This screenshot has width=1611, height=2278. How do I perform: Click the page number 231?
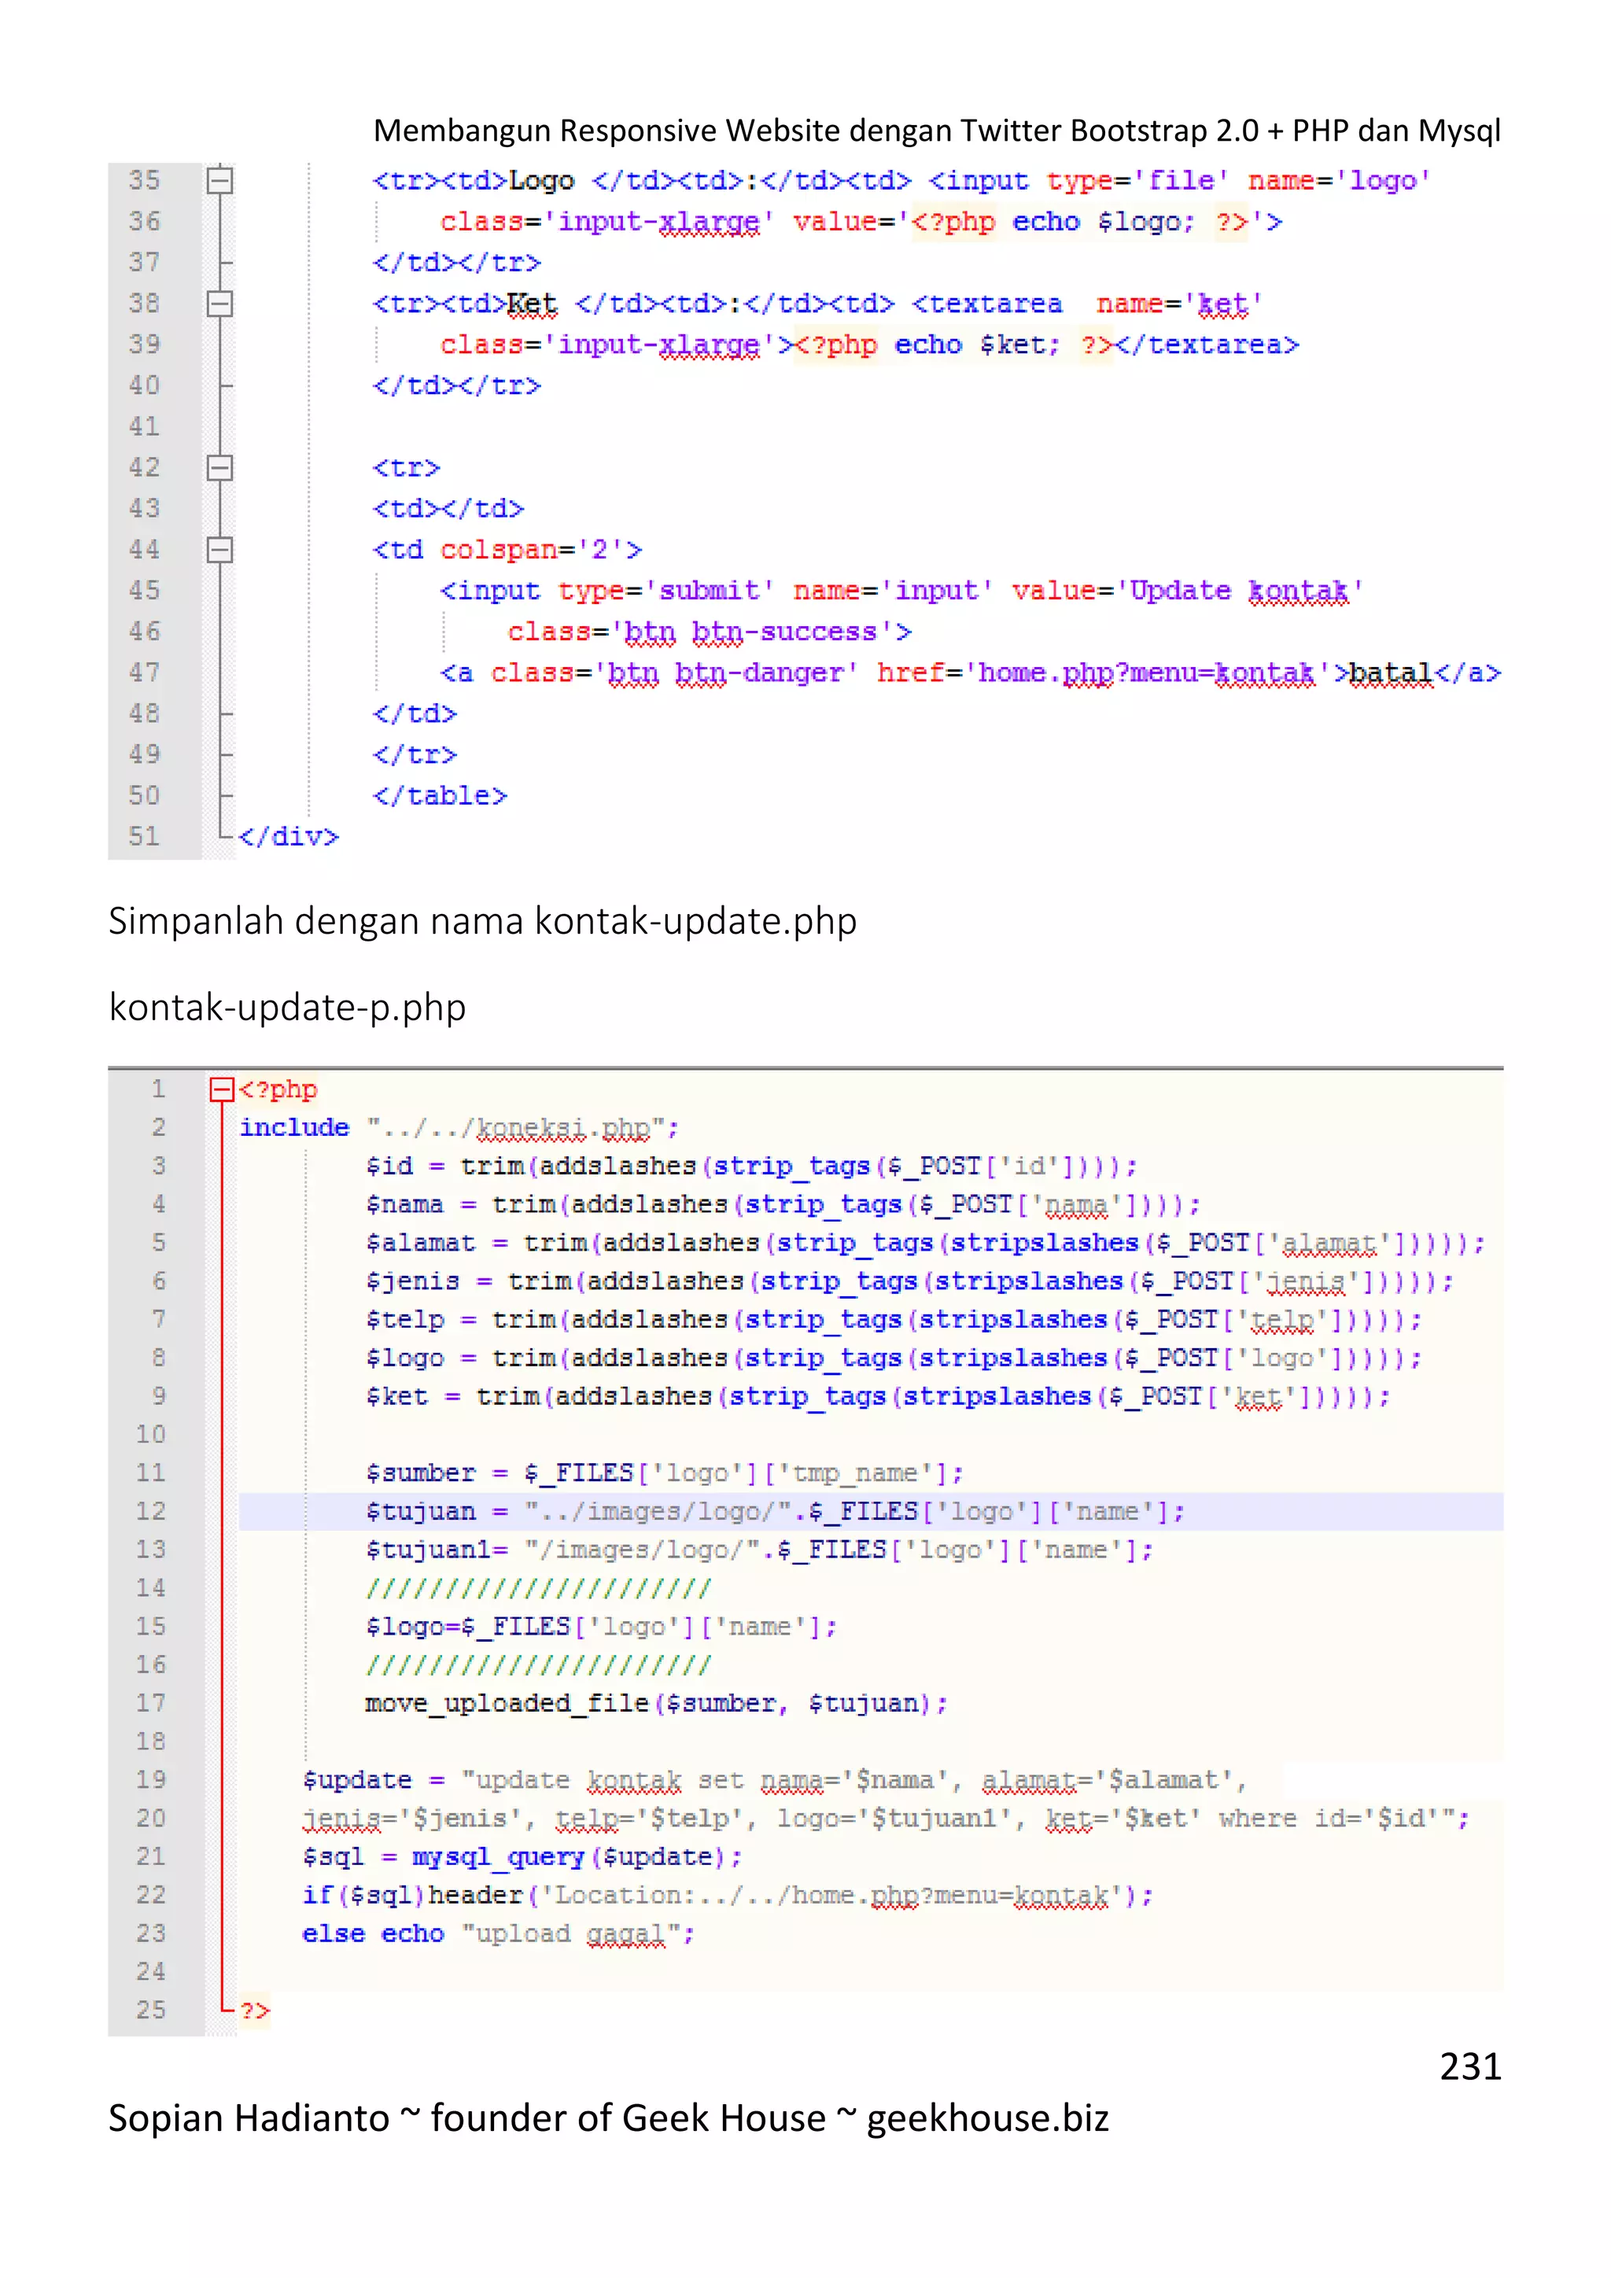pyautogui.click(x=1470, y=2066)
